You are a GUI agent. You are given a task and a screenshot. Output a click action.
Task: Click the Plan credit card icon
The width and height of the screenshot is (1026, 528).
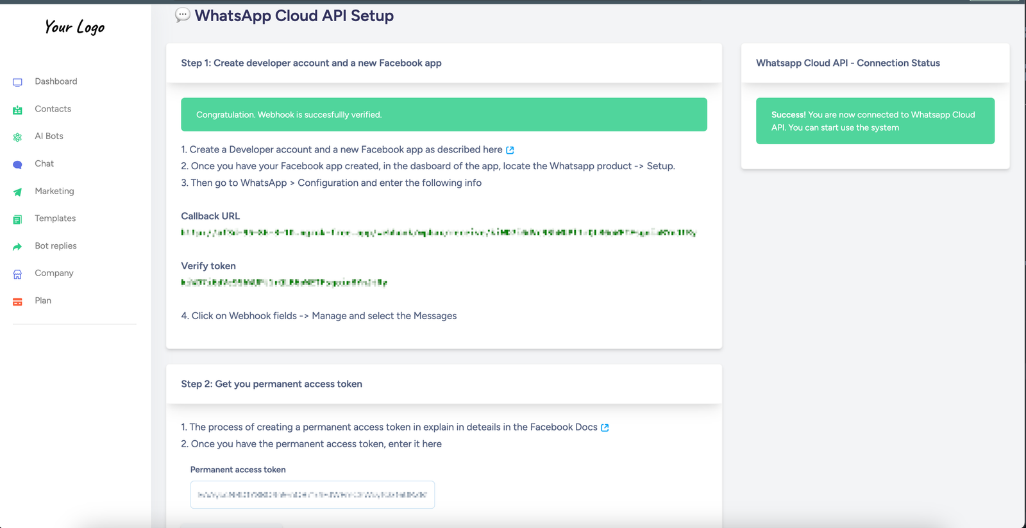(17, 301)
